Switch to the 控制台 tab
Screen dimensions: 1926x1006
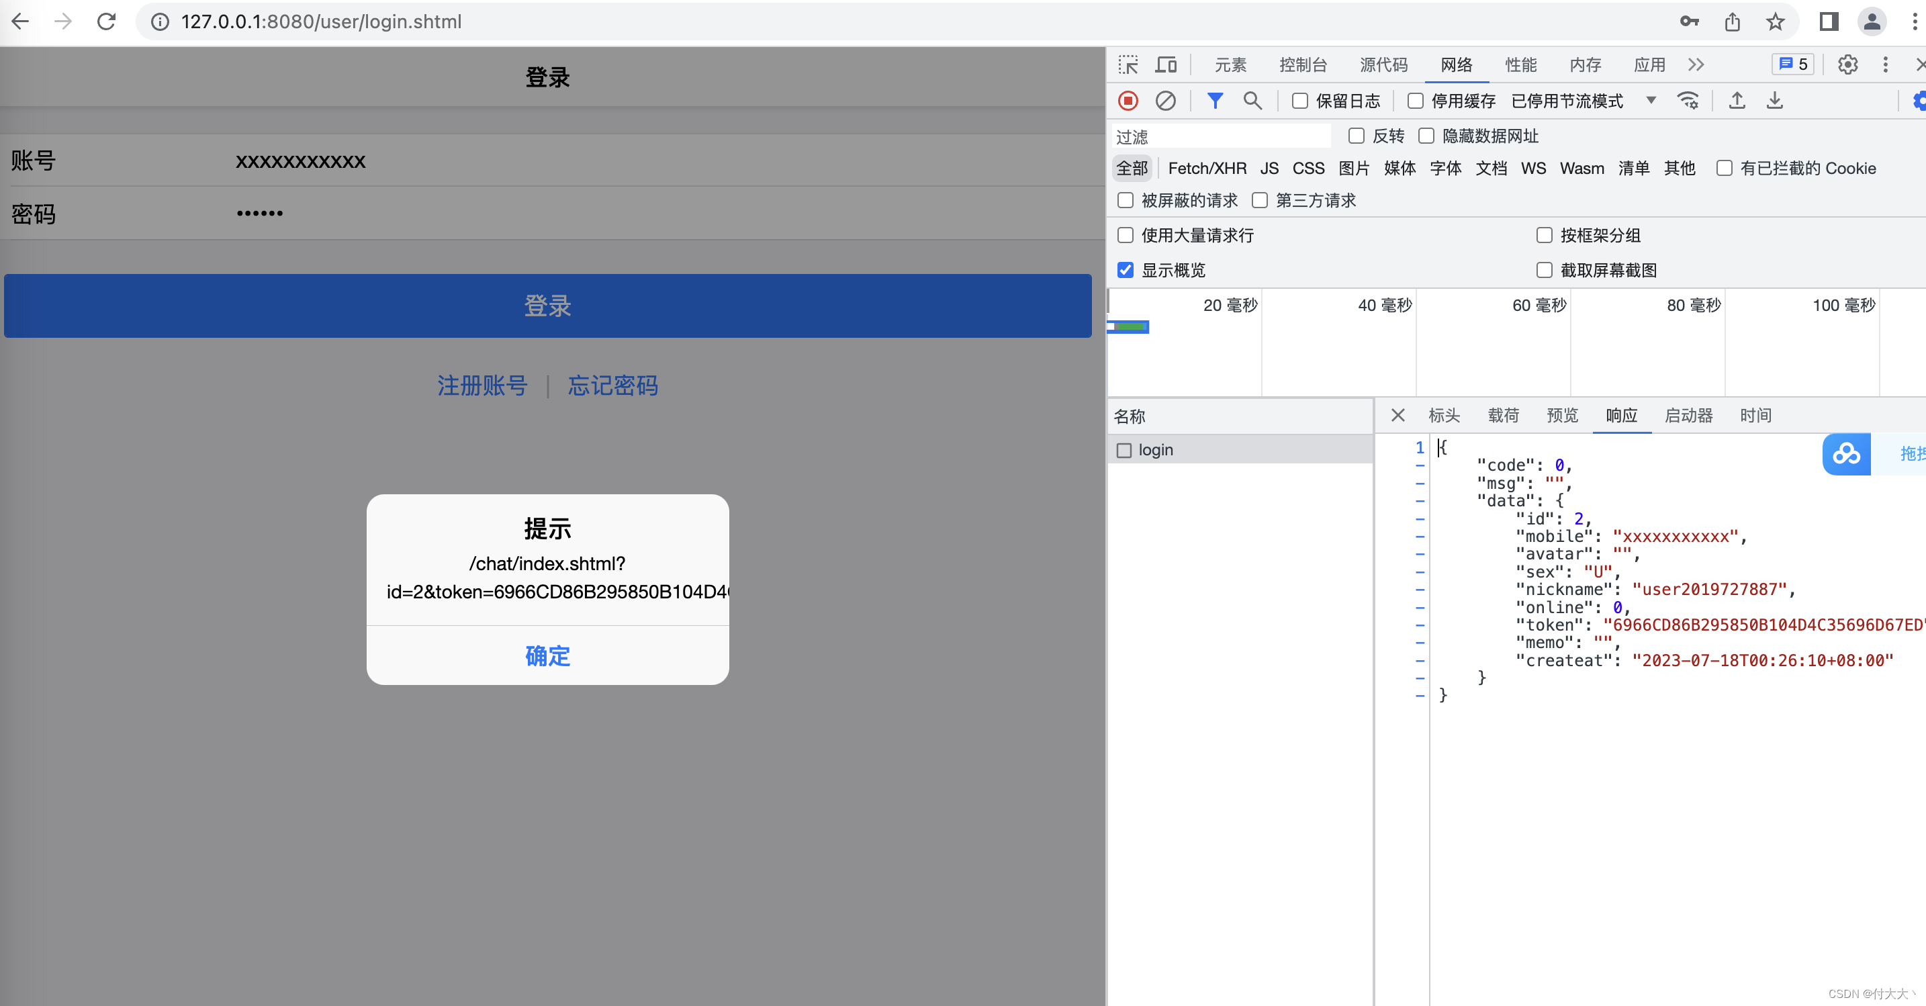(1302, 65)
